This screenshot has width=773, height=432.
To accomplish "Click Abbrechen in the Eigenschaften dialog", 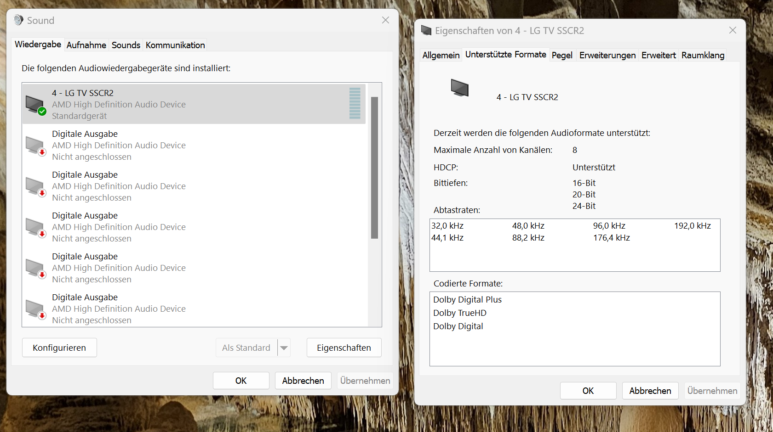I will click(650, 390).
